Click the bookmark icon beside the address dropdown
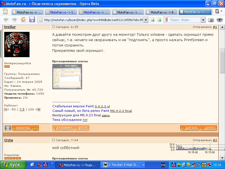 click(x=153, y=20)
